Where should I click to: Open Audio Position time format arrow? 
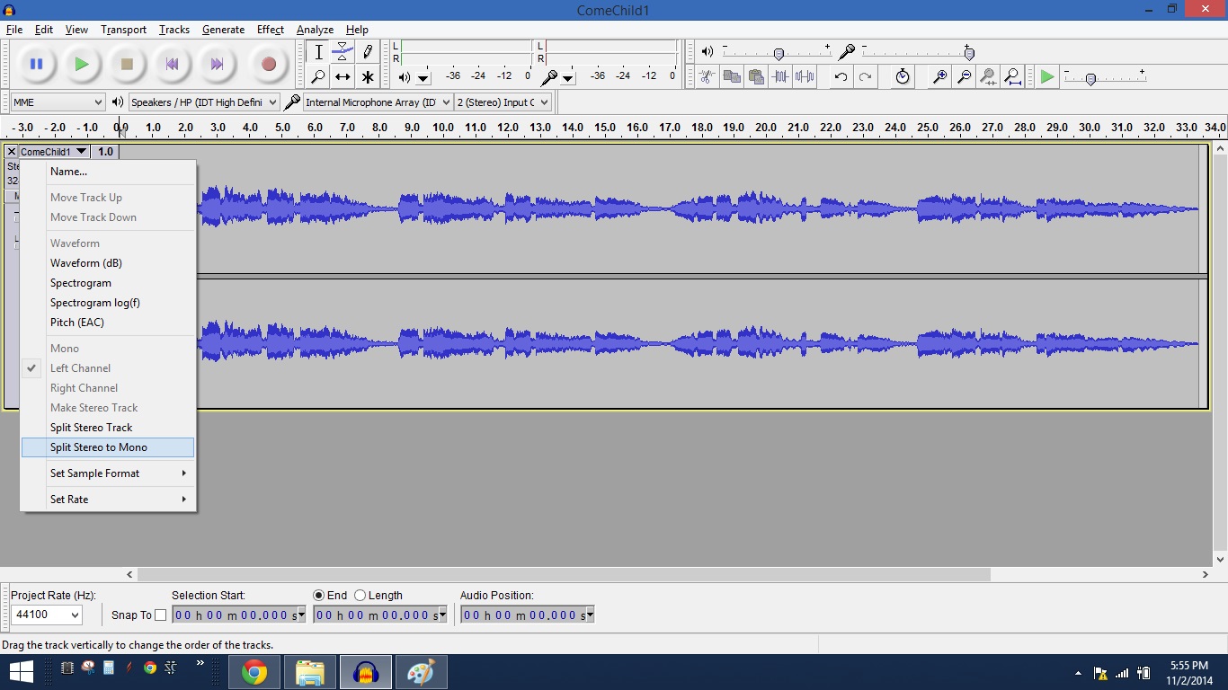click(x=590, y=615)
